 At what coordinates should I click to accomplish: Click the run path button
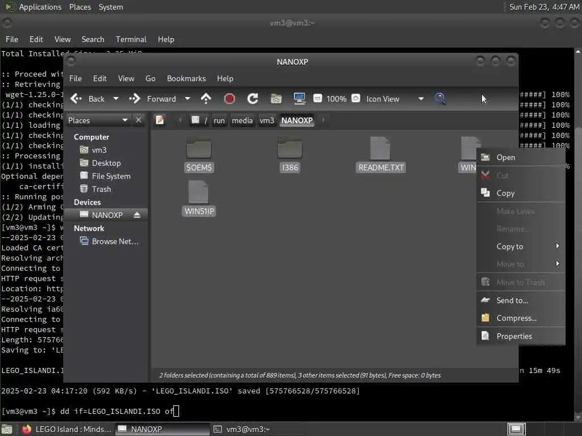click(219, 120)
